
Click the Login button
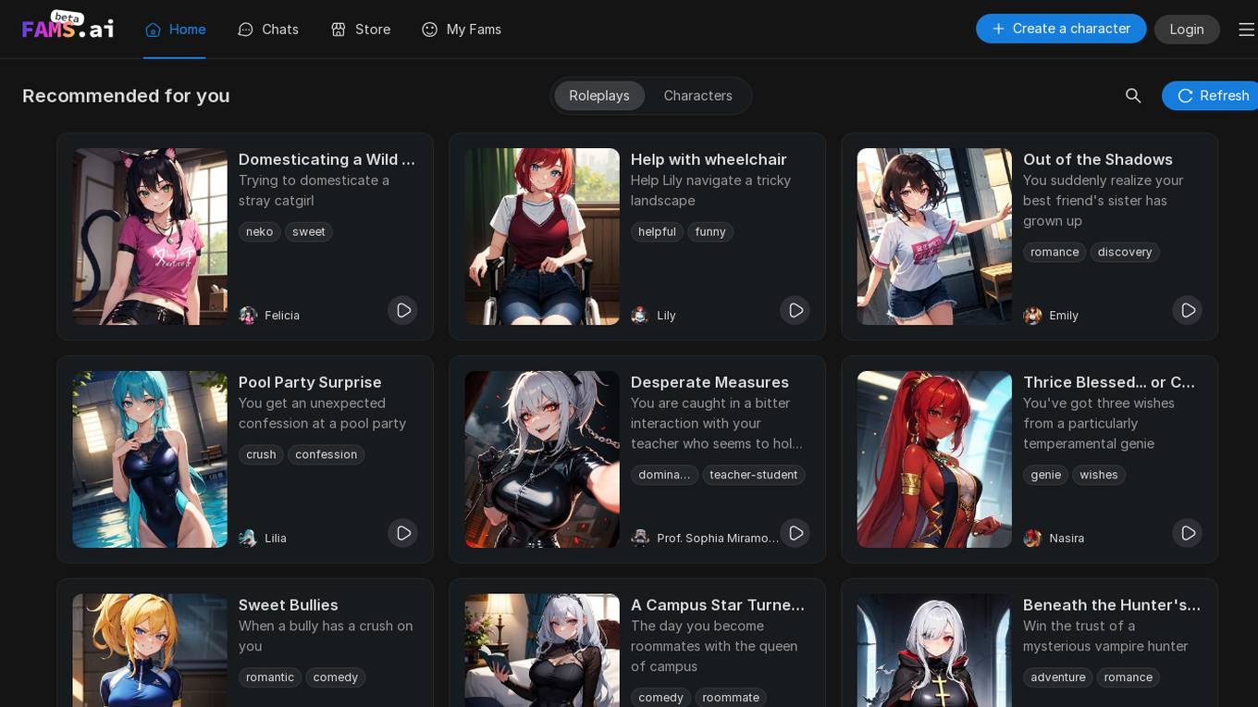(1187, 30)
